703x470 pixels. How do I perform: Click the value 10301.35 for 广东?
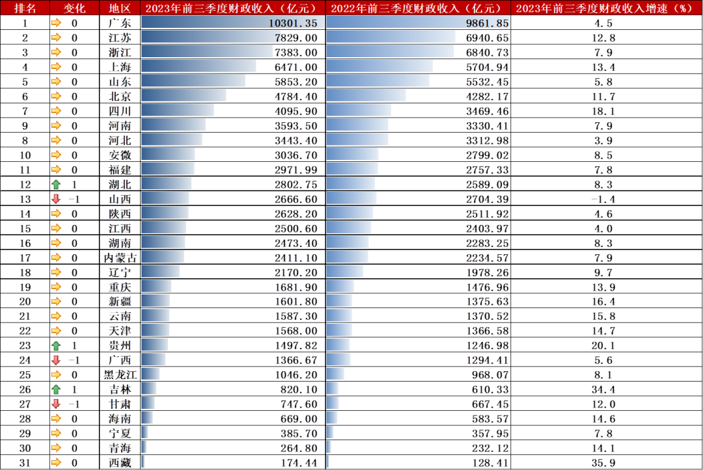(x=293, y=23)
